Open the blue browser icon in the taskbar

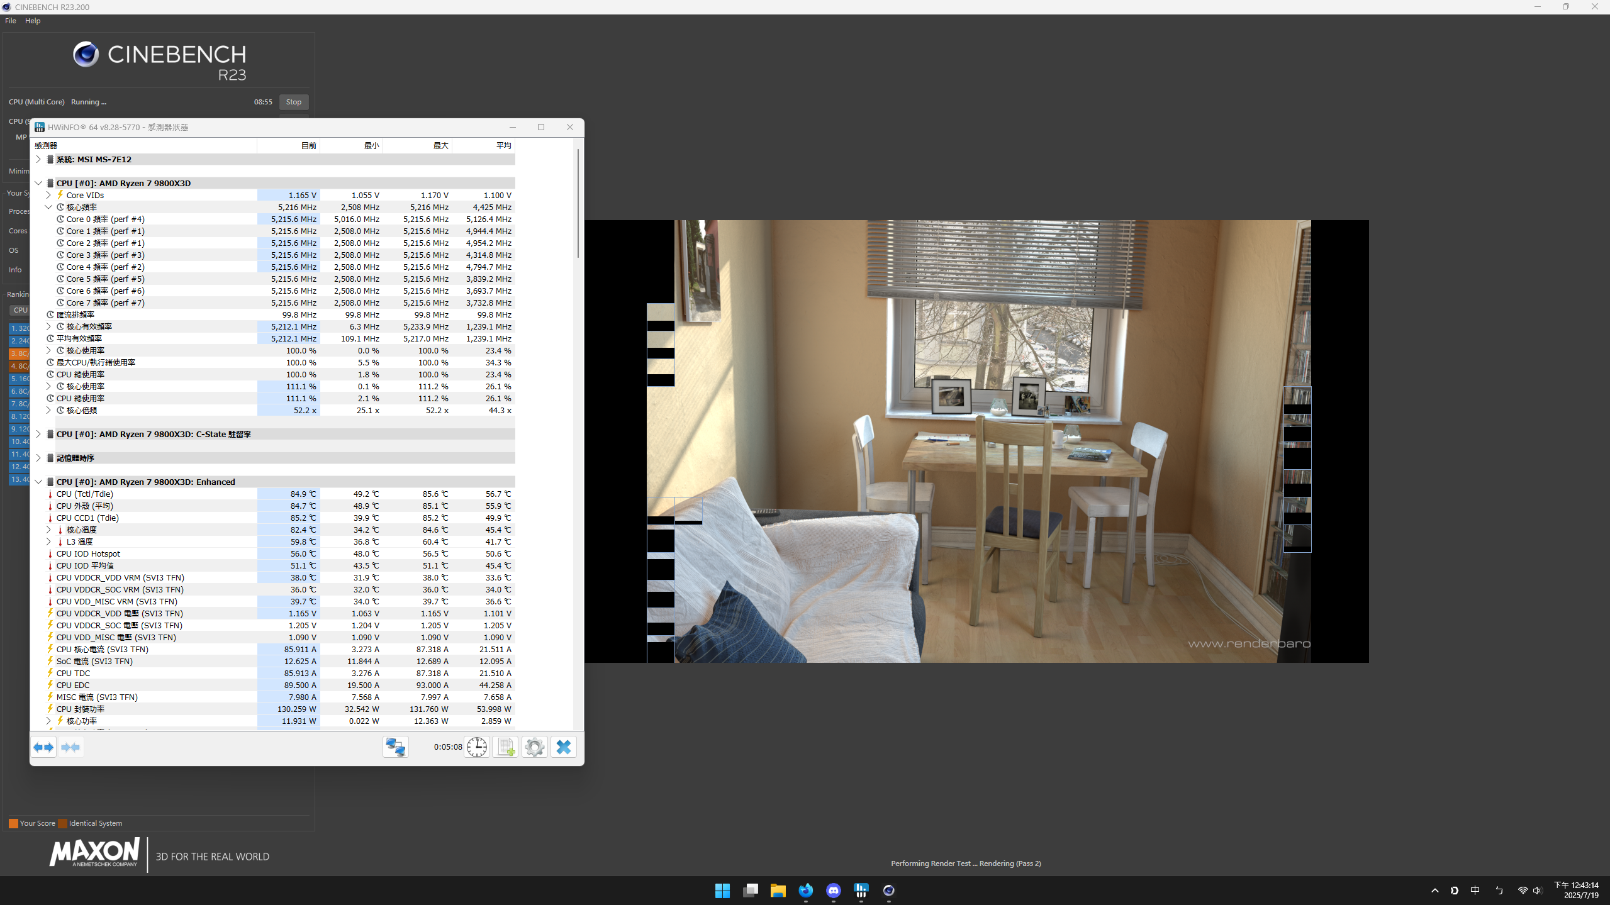pyautogui.click(x=805, y=891)
